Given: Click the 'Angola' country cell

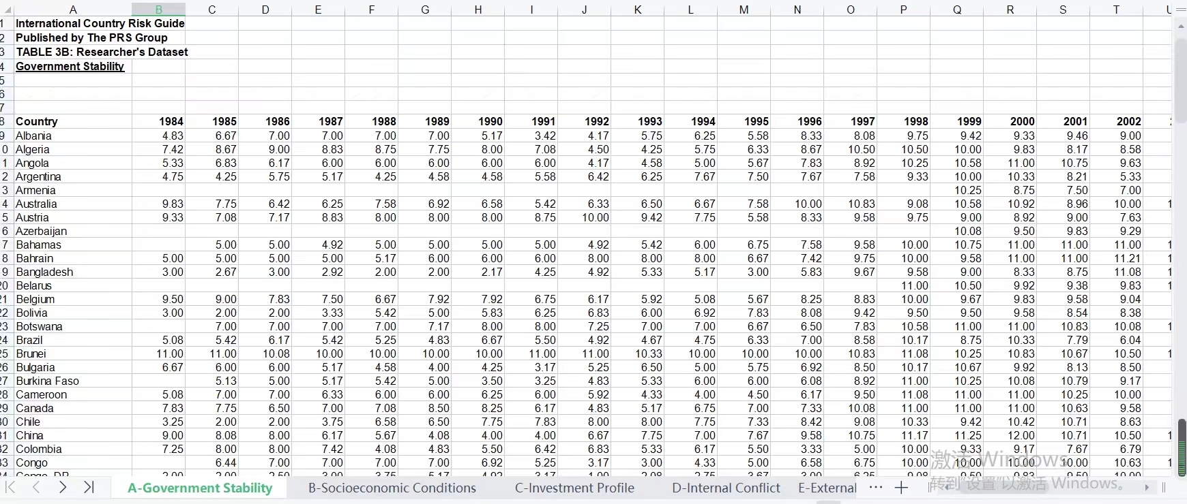Looking at the screenshot, I should click(73, 163).
